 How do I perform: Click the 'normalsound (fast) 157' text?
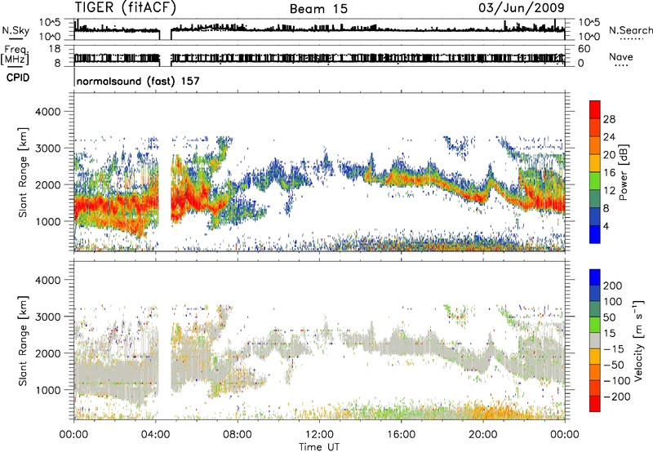tap(138, 81)
